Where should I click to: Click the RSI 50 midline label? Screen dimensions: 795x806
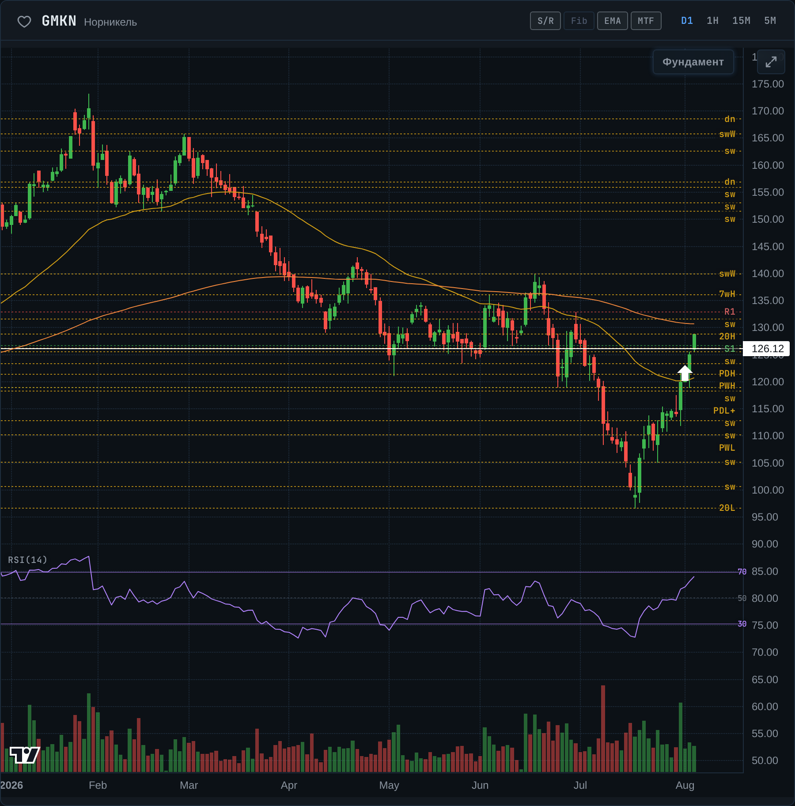742,598
